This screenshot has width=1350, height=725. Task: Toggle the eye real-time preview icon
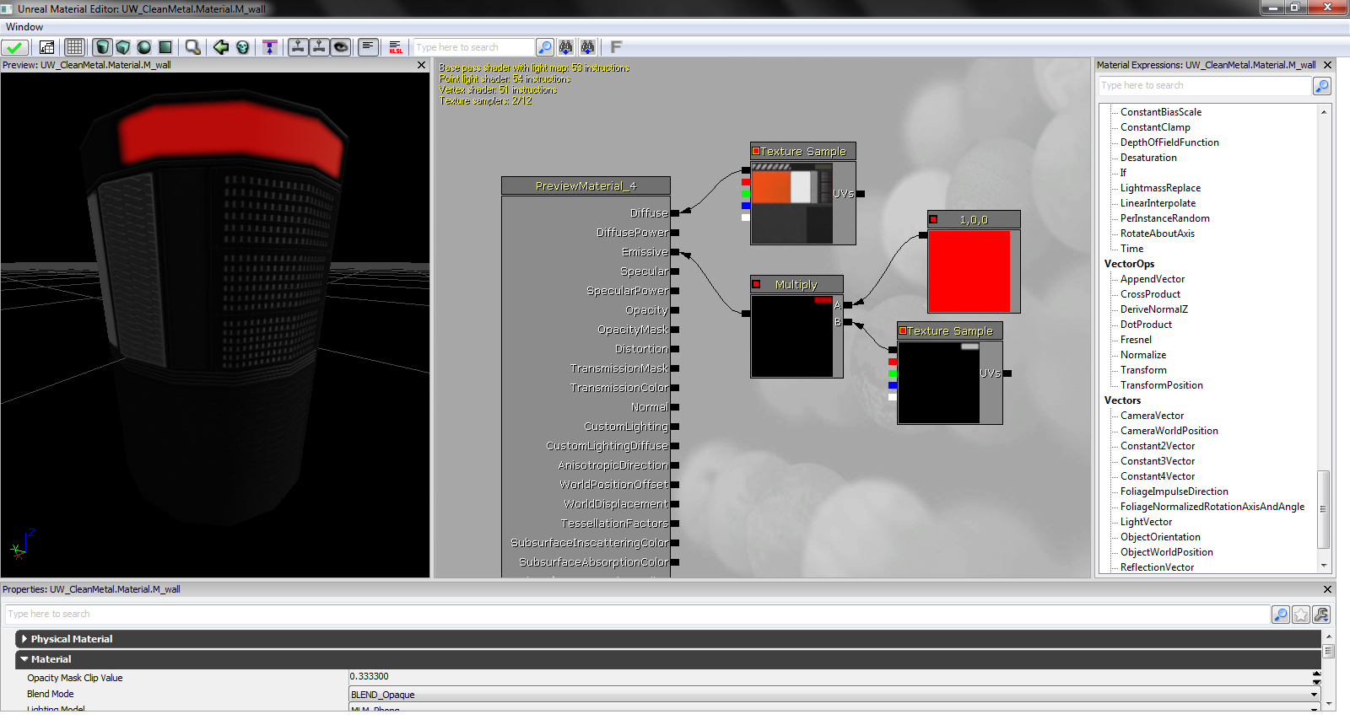tap(341, 47)
